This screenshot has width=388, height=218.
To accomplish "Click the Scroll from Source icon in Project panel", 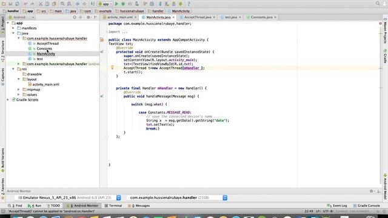I will [75, 18].
